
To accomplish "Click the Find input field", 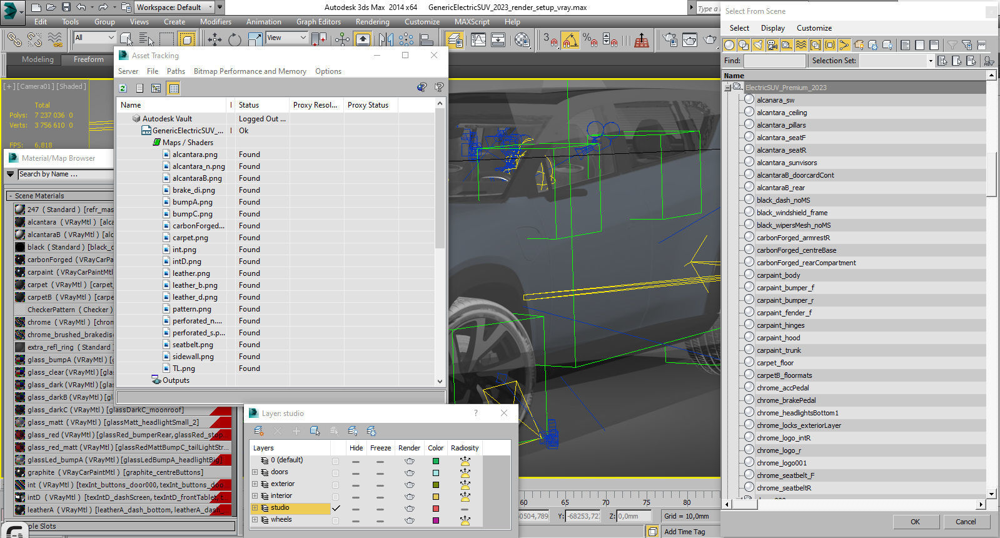I will click(775, 61).
